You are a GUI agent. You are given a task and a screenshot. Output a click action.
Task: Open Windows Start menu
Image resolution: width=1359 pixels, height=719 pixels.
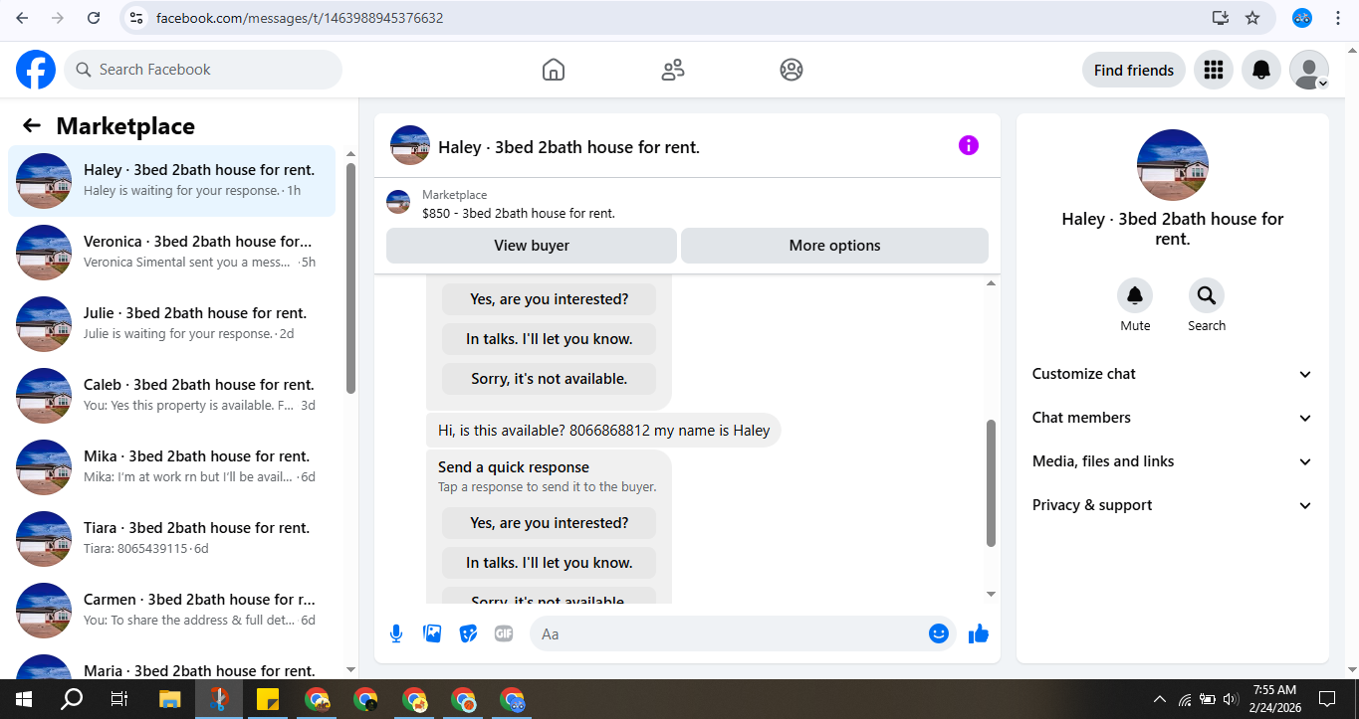[x=23, y=699]
